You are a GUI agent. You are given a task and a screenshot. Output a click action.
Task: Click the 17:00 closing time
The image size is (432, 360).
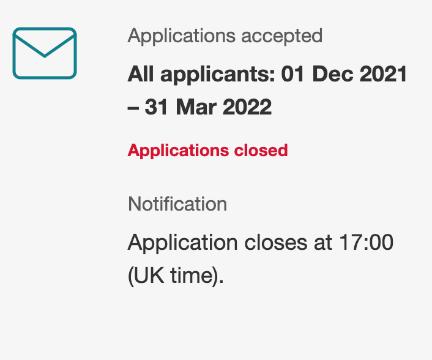pyautogui.click(x=366, y=242)
